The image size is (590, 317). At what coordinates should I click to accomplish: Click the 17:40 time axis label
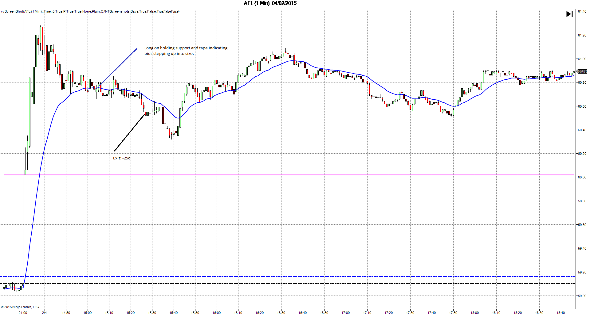click(x=432, y=313)
